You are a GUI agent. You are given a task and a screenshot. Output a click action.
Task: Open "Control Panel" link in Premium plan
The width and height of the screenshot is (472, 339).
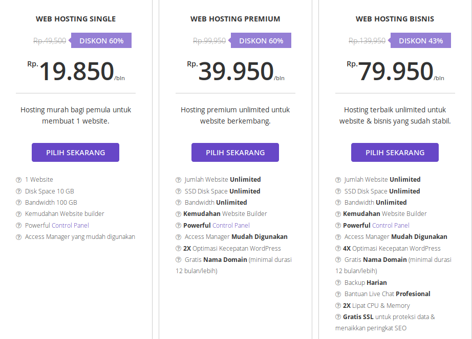coord(231,225)
